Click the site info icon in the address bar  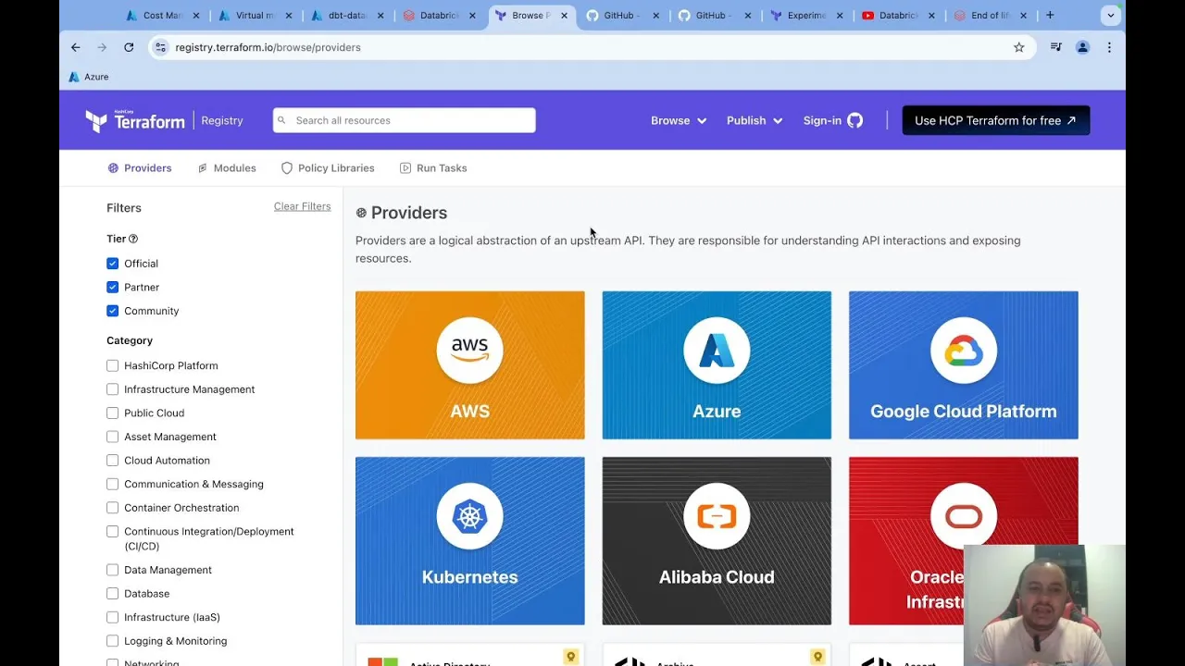tap(161, 47)
